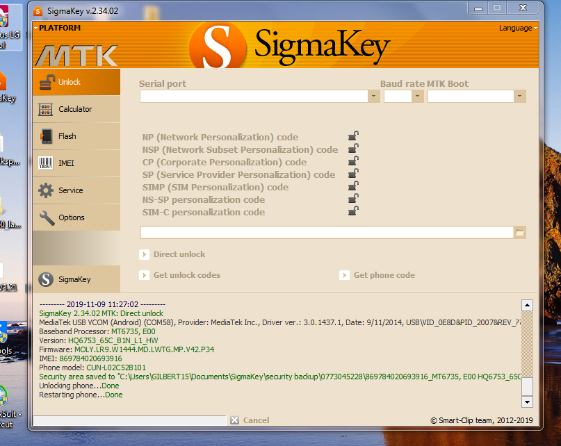Click arrow icon beside Get unlock codes

[x=144, y=275]
